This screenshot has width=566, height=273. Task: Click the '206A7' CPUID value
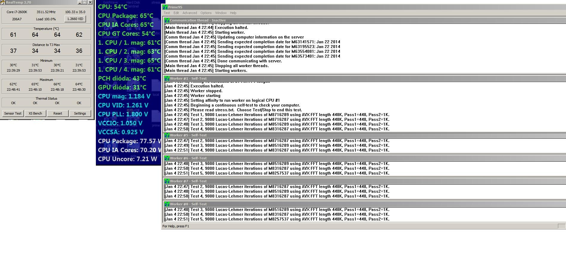click(x=17, y=19)
